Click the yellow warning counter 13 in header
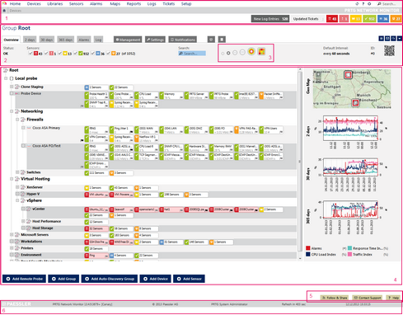Image resolution: width=403 pixels, height=315 pixels. pos(356,19)
